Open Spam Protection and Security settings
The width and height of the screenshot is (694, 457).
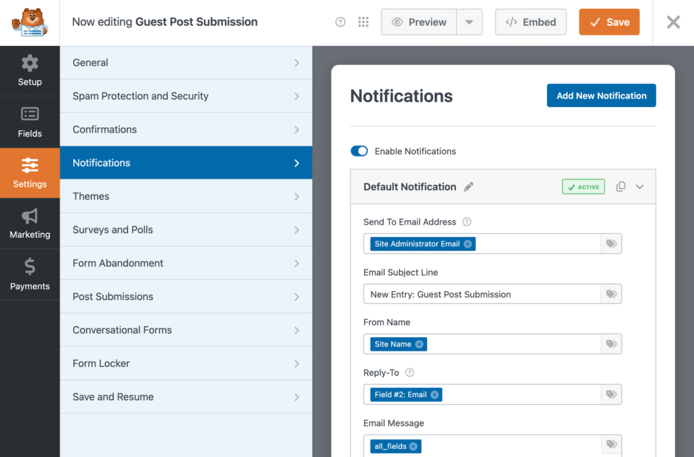186,96
